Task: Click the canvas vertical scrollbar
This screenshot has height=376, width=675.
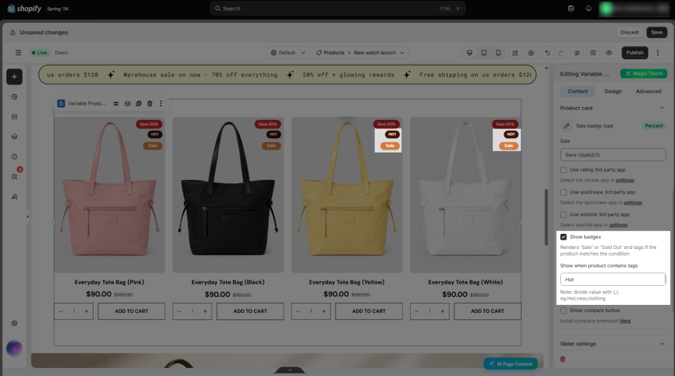Action: click(x=546, y=217)
